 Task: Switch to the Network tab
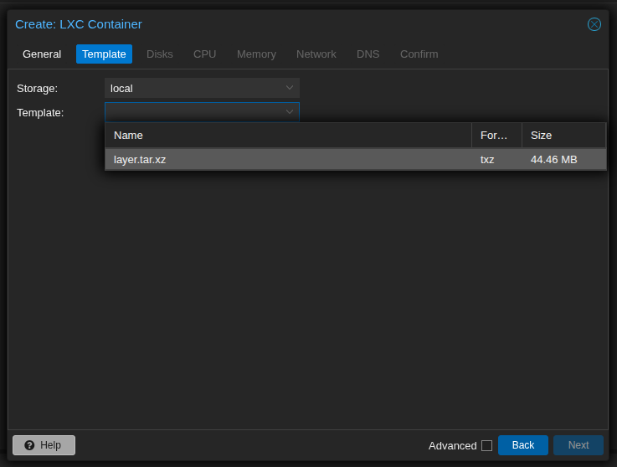tap(316, 54)
